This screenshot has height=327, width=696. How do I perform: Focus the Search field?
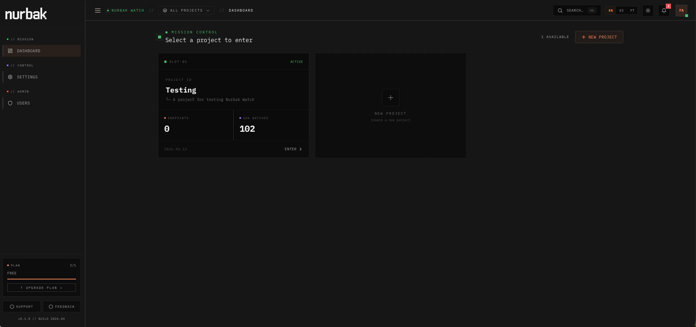click(577, 11)
